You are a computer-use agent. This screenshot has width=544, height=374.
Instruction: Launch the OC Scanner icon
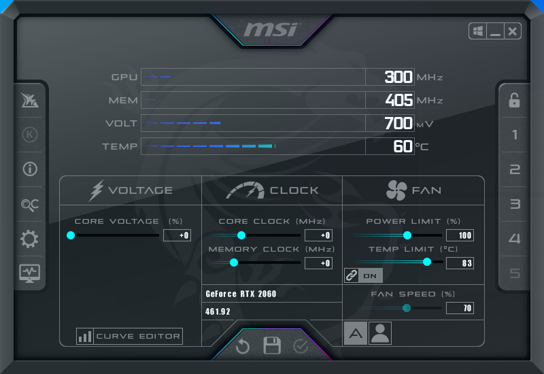(x=30, y=205)
